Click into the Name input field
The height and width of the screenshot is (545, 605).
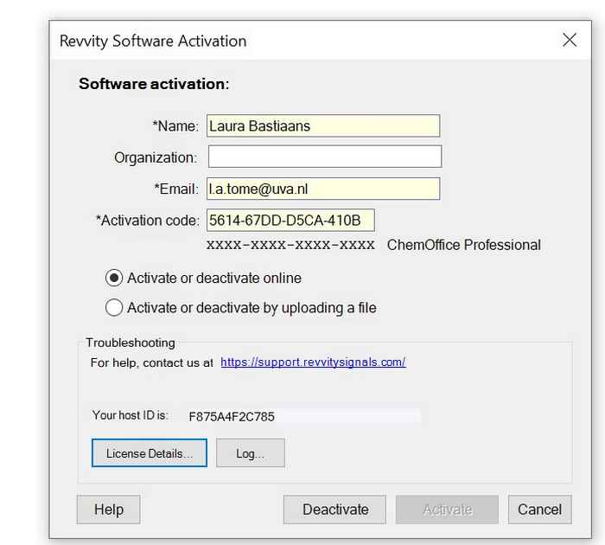tap(322, 126)
